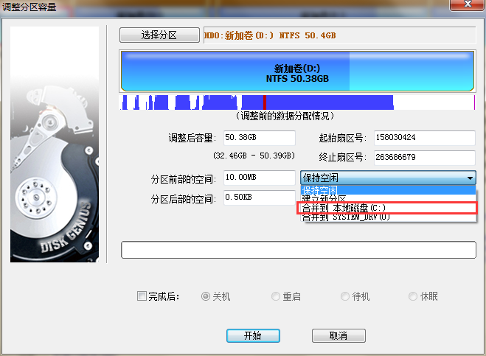The height and width of the screenshot is (356, 486).
Task: Choose 合并到 本地磁盘 (C:) option
Action: click(x=388, y=208)
